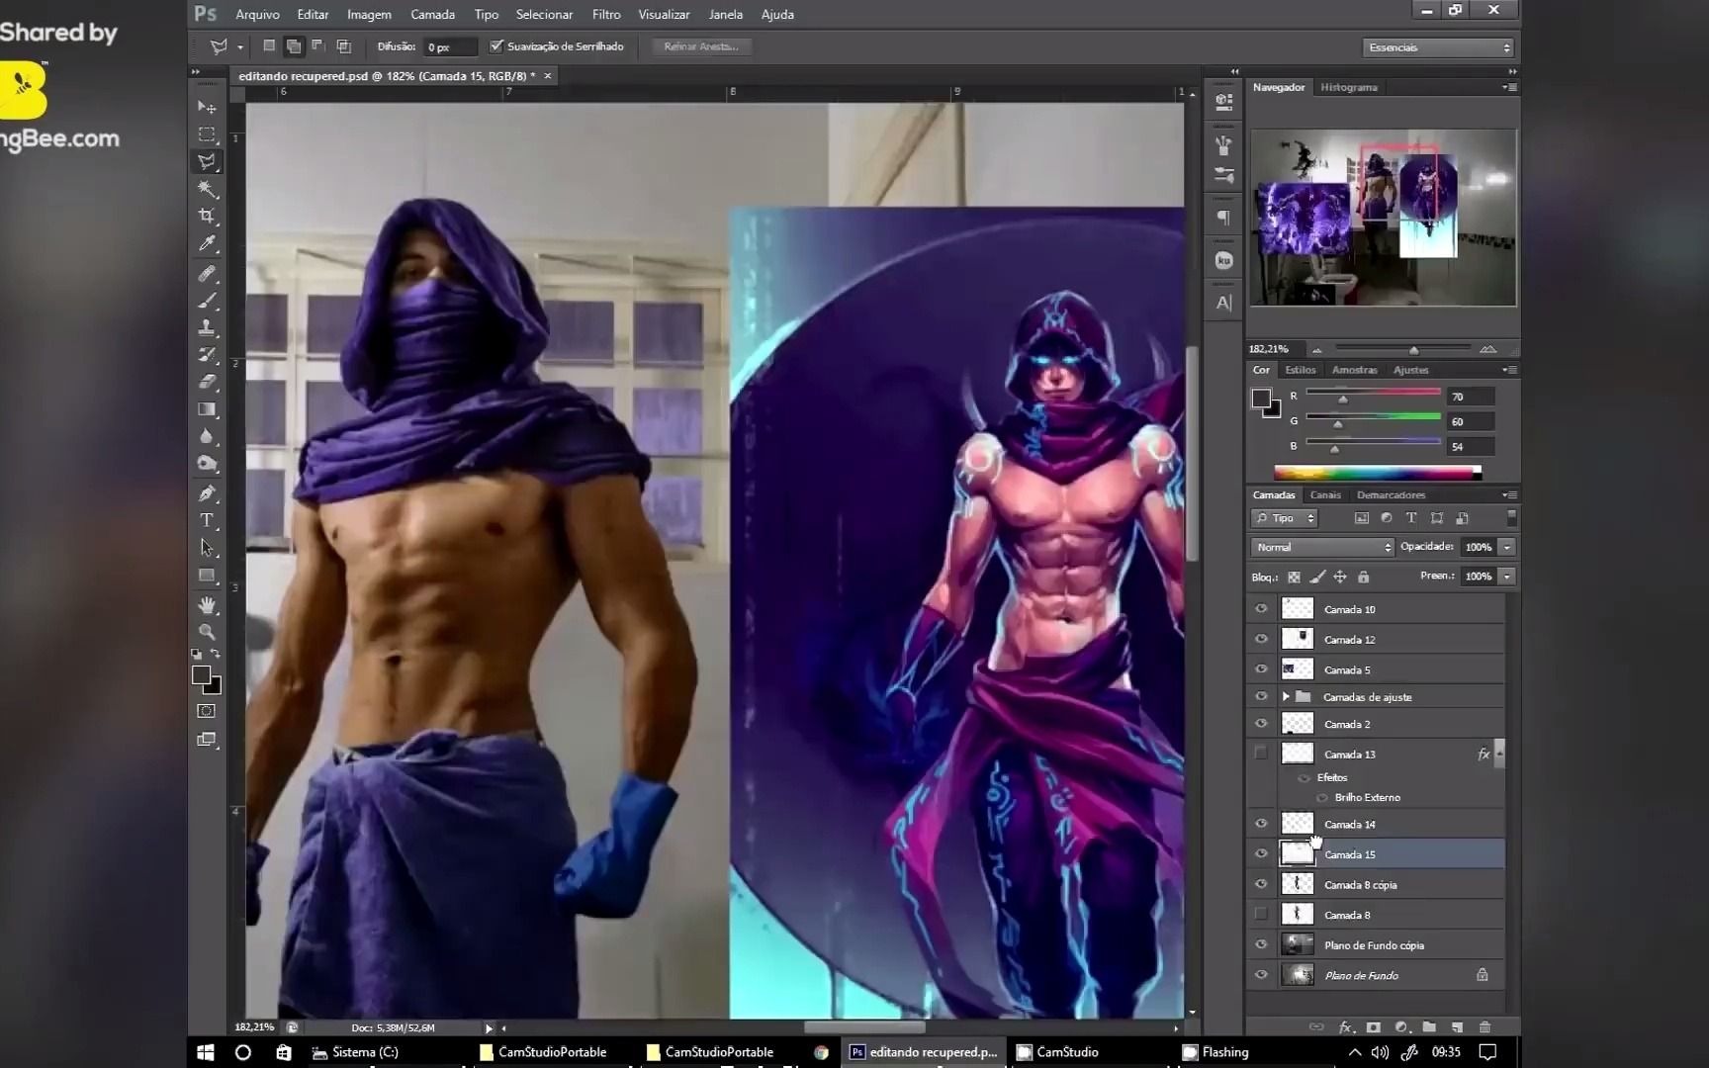
Task: Delete layer with trash icon
Action: (x=1484, y=1027)
